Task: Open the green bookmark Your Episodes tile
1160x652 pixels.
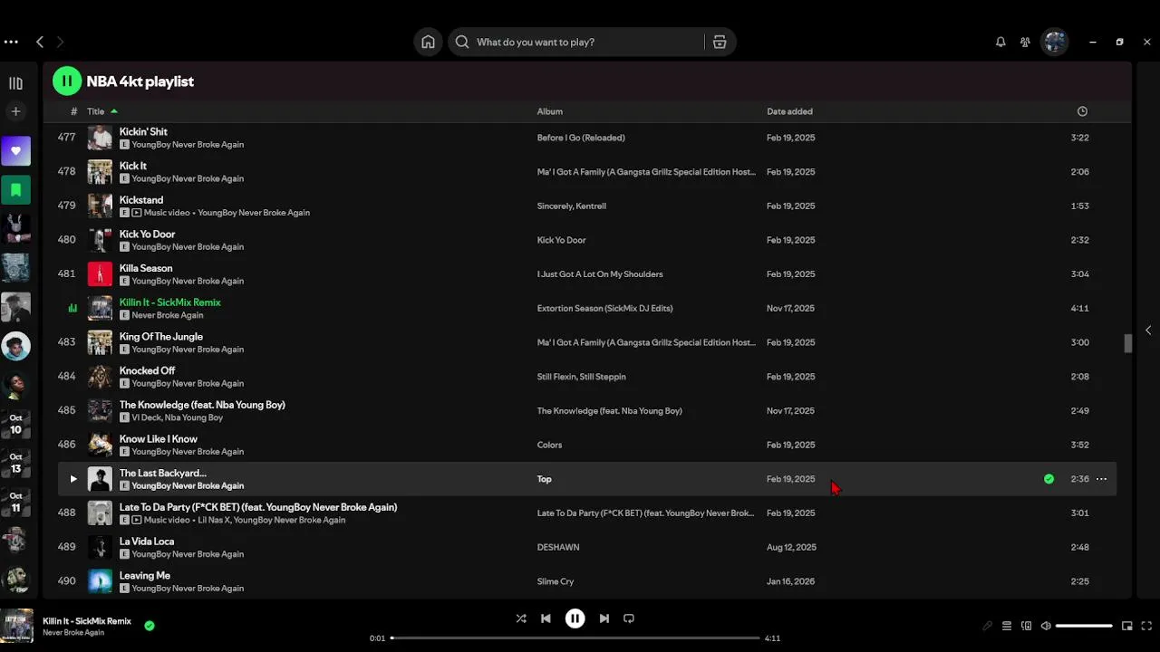Action: click(15, 189)
